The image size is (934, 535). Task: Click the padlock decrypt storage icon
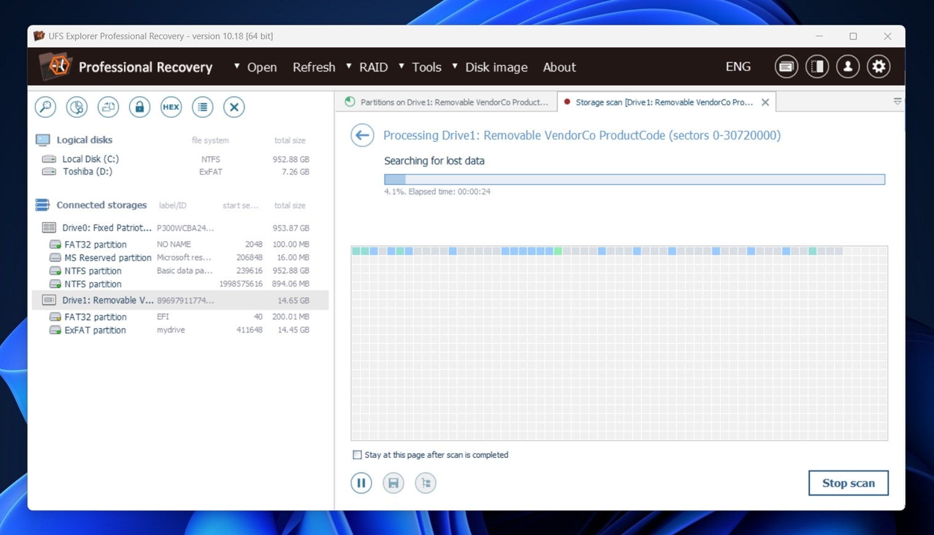[139, 107]
